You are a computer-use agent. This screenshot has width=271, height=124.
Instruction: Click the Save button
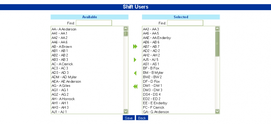[129, 118]
